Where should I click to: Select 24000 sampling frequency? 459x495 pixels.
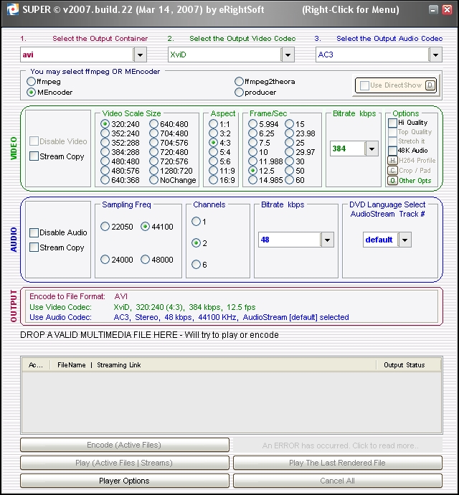(x=105, y=260)
